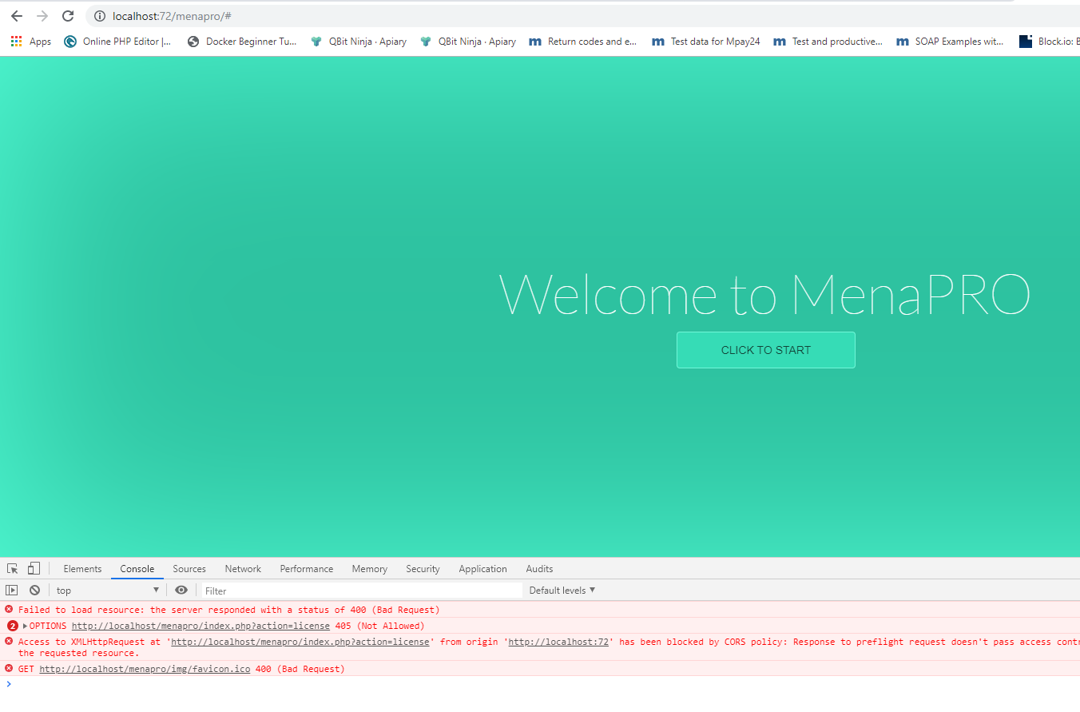Click the CLICK TO START button
The height and width of the screenshot is (712, 1080).
pyautogui.click(x=766, y=350)
